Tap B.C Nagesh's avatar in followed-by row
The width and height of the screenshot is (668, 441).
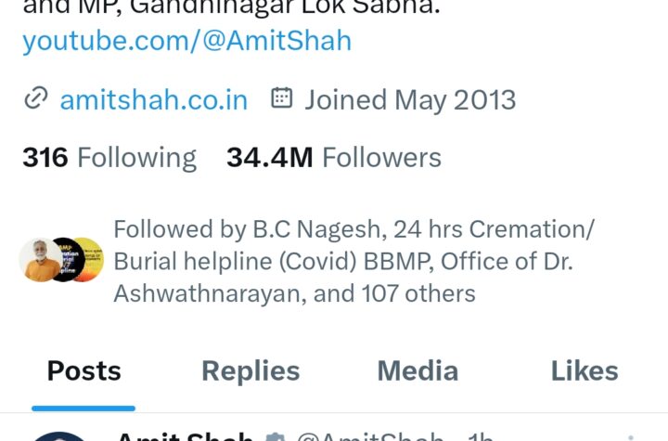(41, 260)
